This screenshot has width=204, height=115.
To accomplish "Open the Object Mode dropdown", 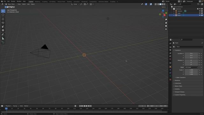I will coord(11,4).
